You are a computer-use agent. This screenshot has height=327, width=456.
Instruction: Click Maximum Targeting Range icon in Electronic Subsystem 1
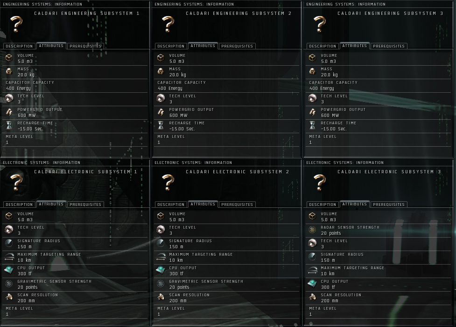coord(9,257)
